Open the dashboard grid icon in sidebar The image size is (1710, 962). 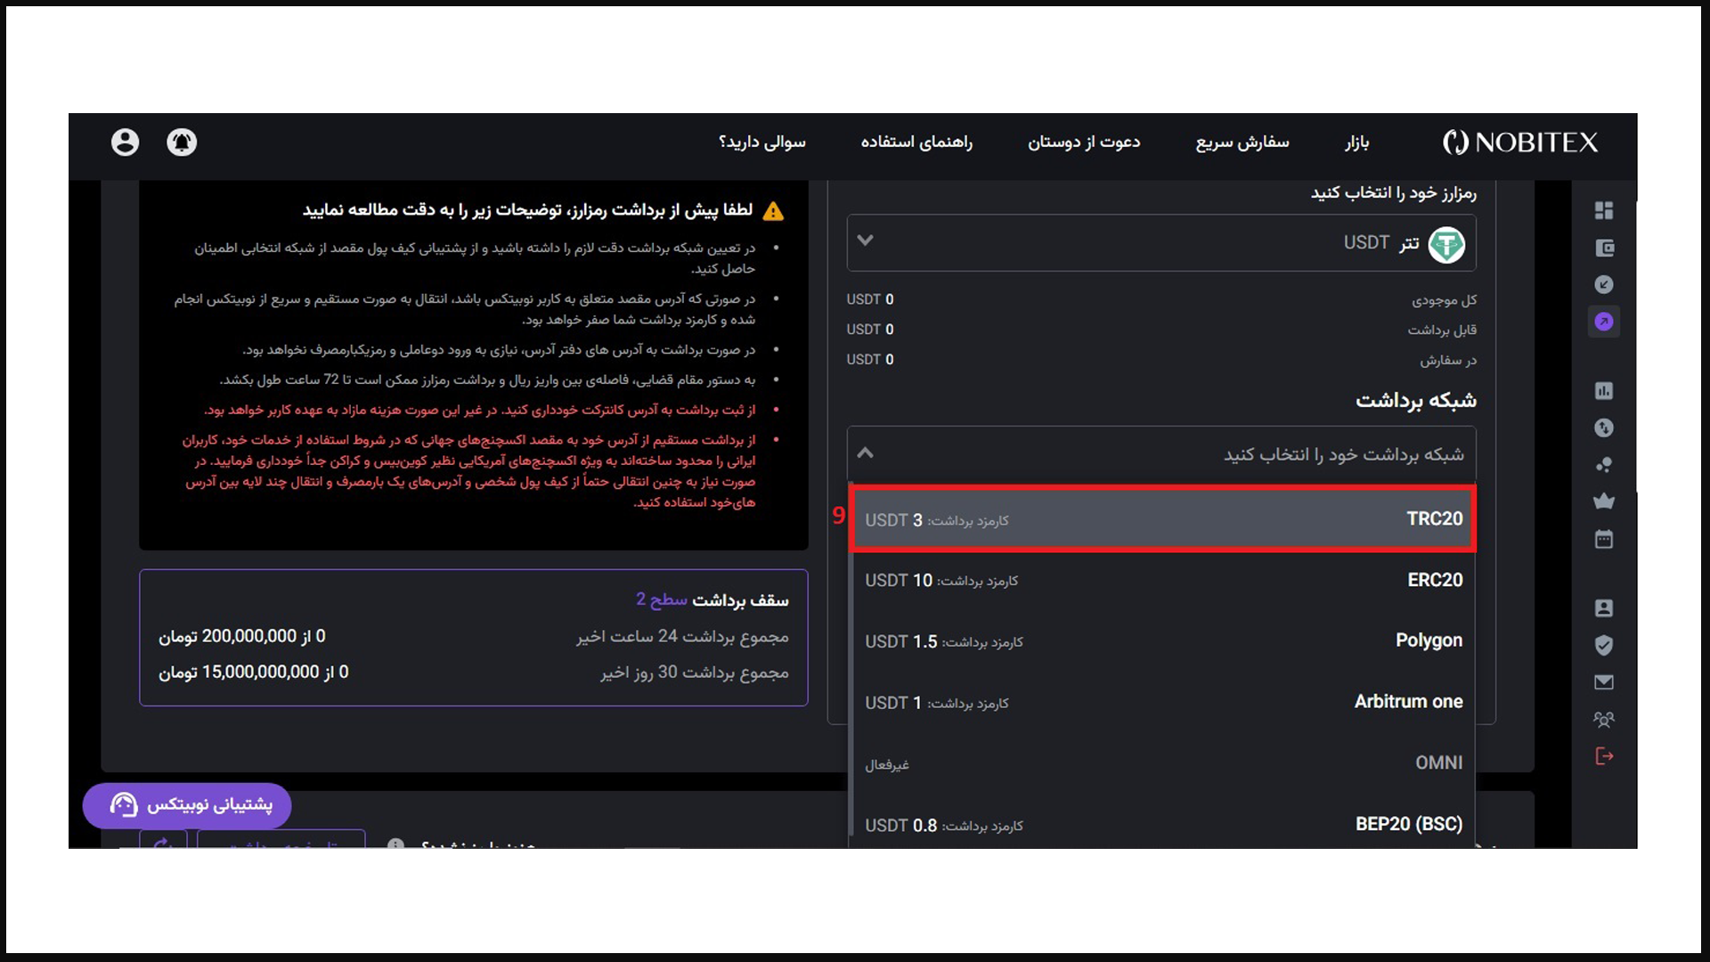[1604, 210]
